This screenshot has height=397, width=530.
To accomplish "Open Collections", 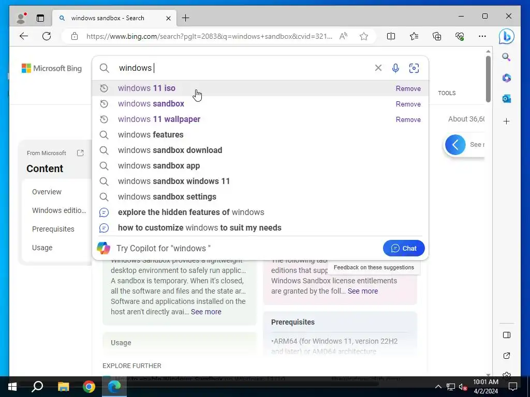I will pos(437,36).
